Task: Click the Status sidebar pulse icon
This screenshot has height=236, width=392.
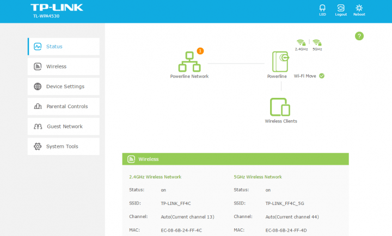Action: click(x=38, y=46)
